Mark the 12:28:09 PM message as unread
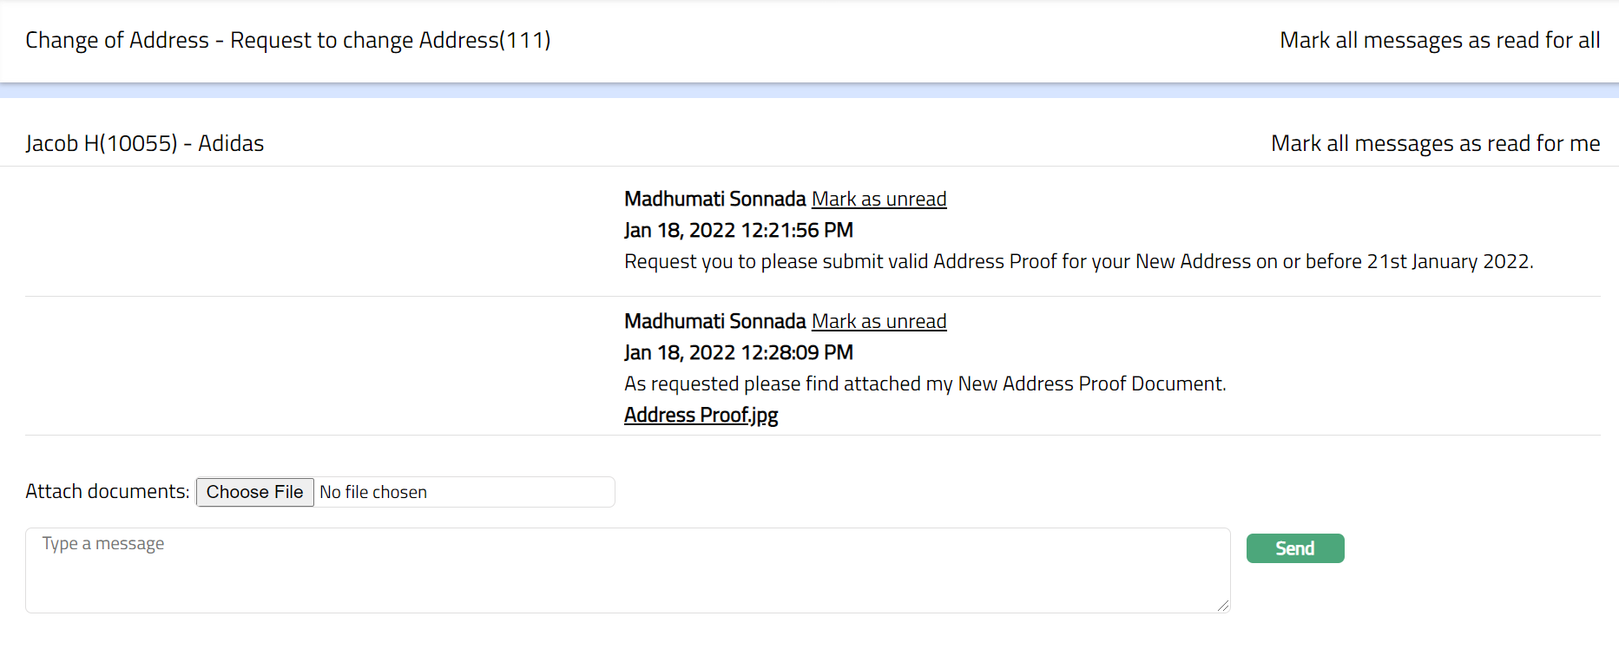The width and height of the screenshot is (1619, 649). 879,322
